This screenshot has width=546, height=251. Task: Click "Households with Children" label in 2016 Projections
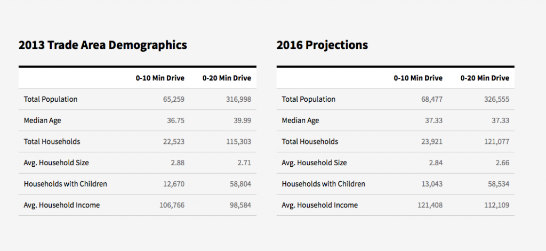[323, 184]
